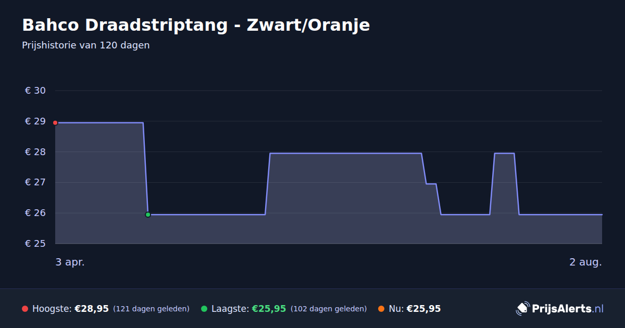Click the highest price value €28,95

pos(92,309)
